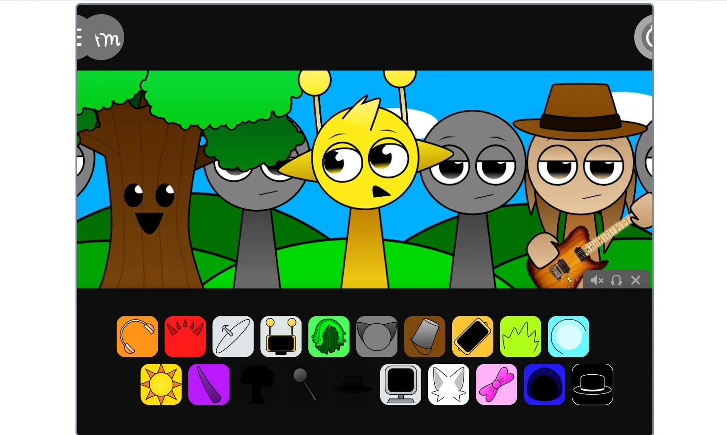Screen dimensions: 727x435
Task: Choose the green wig sound icon
Action: coord(329,337)
